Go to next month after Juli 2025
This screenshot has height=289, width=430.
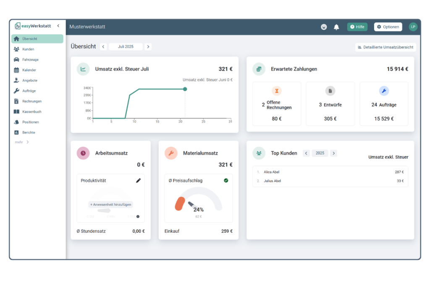tap(148, 47)
